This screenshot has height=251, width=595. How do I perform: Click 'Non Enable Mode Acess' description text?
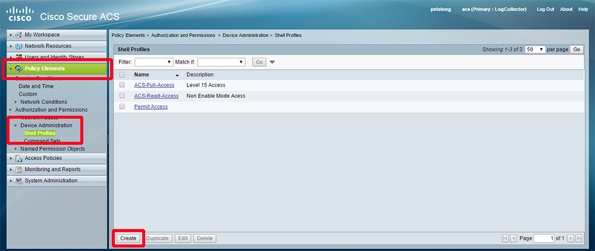(x=216, y=96)
